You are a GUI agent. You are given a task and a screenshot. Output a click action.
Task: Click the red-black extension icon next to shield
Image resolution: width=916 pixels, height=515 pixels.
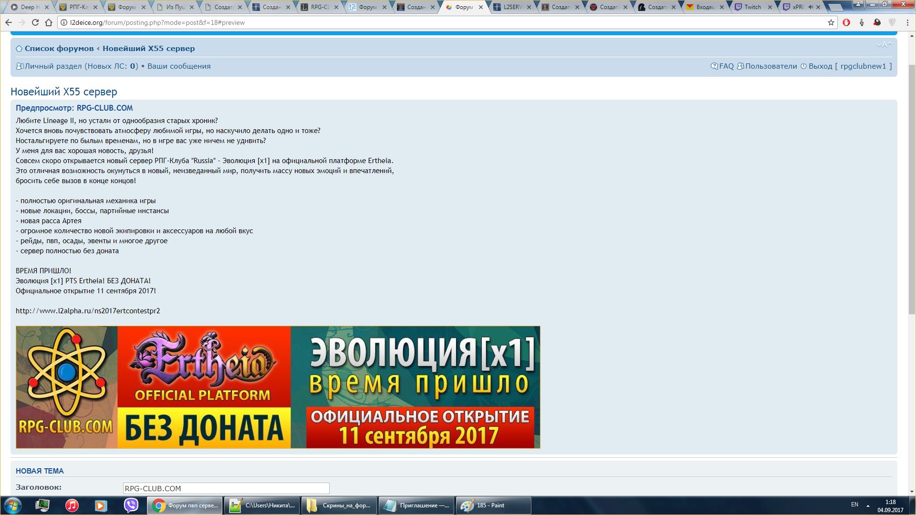click(x=877, y=22)
